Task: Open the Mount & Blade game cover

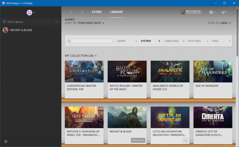Action: pyautogui.click(x=127, y=117)
